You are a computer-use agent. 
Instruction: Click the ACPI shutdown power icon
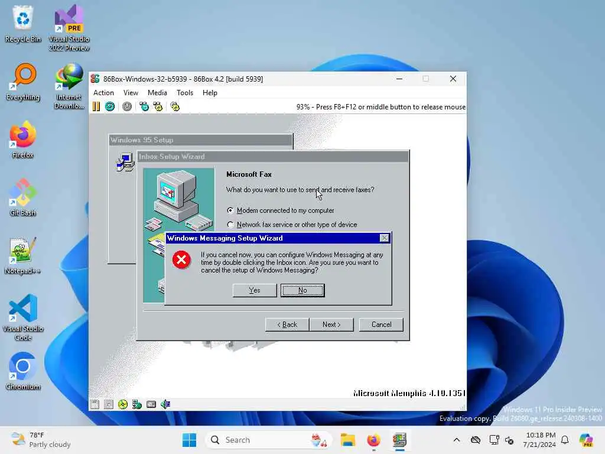pyautogui.click(x=127, y=106)
